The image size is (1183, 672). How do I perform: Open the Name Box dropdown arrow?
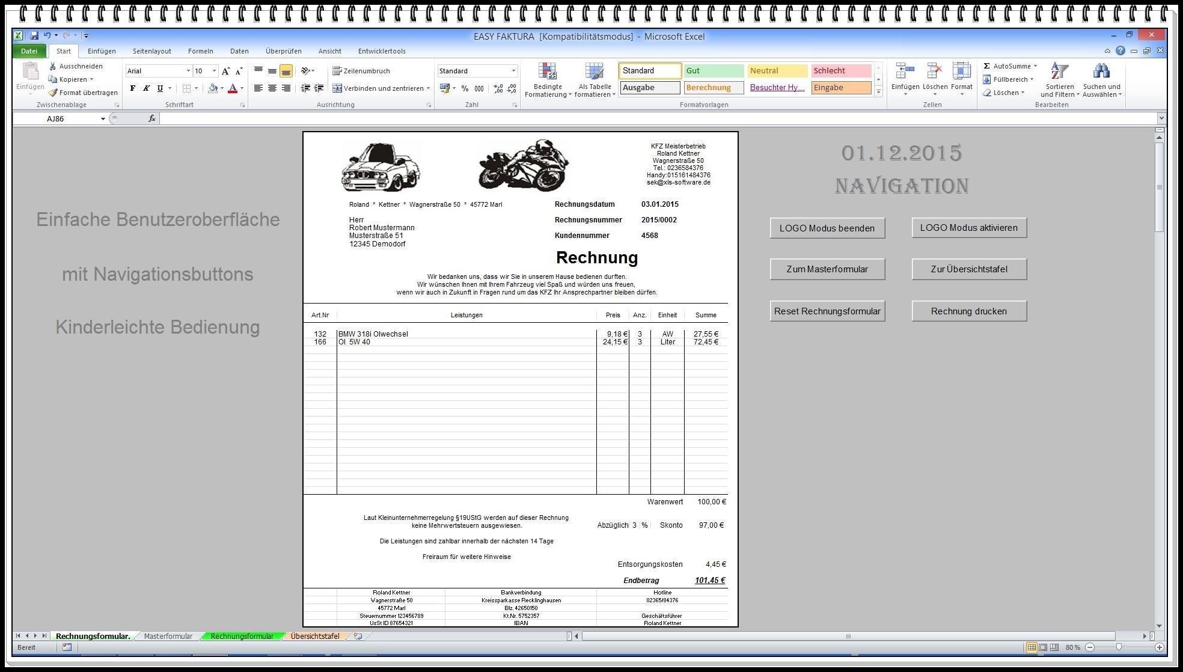[103, 119]
